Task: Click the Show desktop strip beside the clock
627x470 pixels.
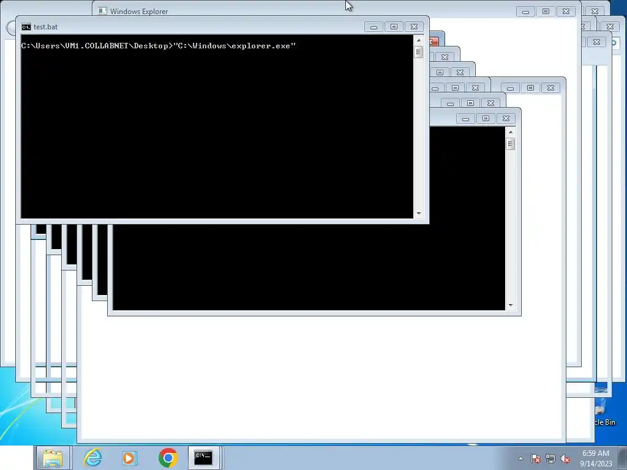Action: 623,458
